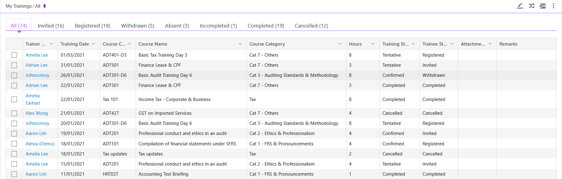
Task: Expand the Hours column menu arrow
Action: [x=373, y=44]
